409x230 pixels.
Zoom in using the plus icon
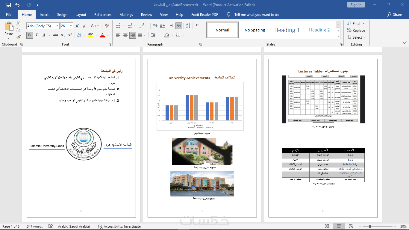point(395,226)
